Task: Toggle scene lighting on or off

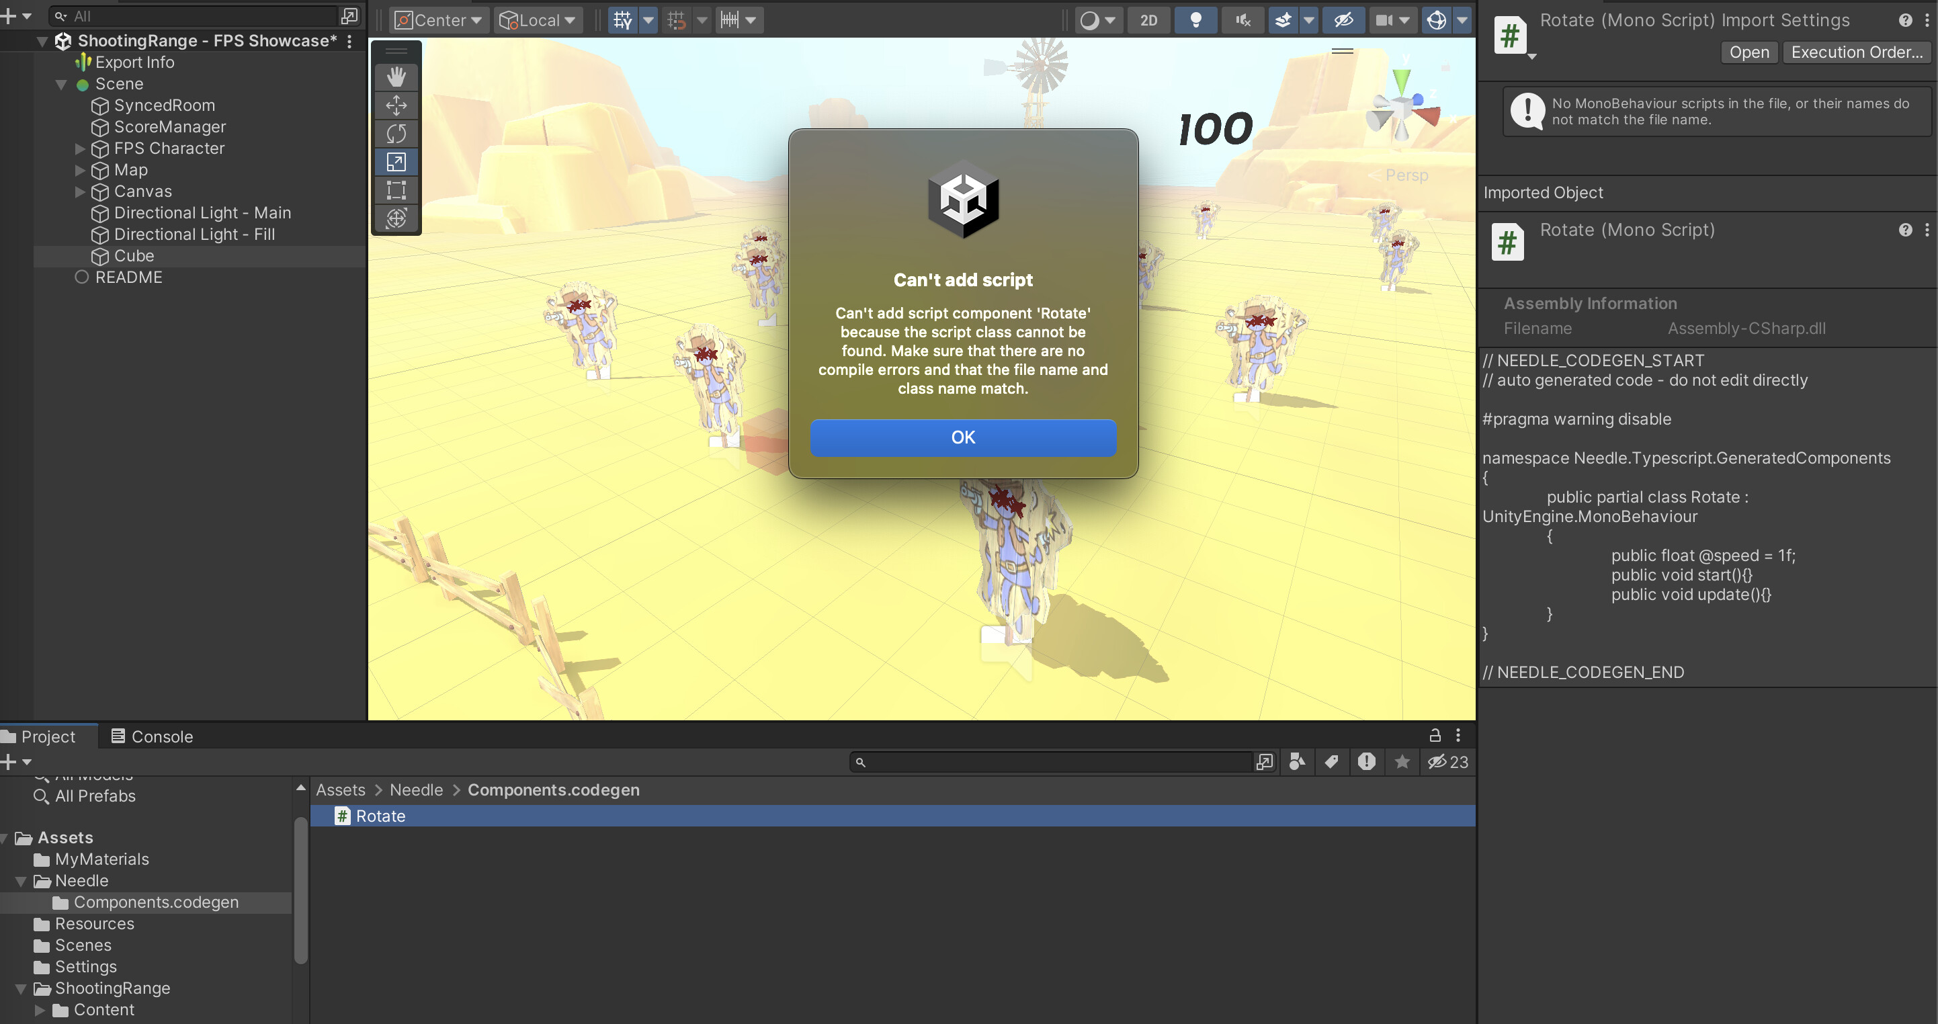Action: click(1195, 20)
